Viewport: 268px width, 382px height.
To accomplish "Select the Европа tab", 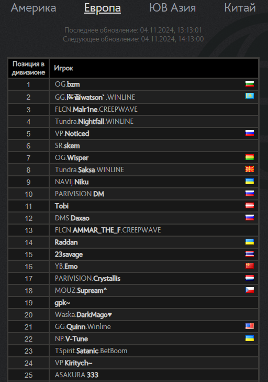I will click(103, 8).
